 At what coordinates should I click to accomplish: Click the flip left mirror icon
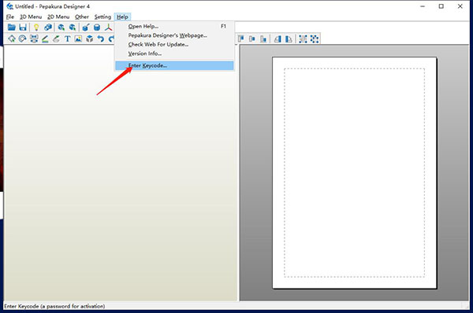(277, 39)
